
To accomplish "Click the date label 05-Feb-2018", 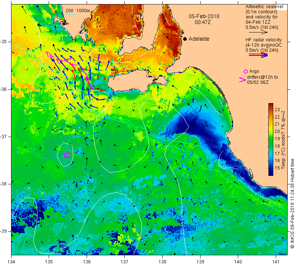I will [204, 16].
